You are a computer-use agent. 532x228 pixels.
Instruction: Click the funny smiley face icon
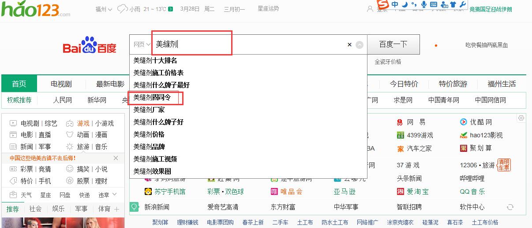click(x=70, y=169)
